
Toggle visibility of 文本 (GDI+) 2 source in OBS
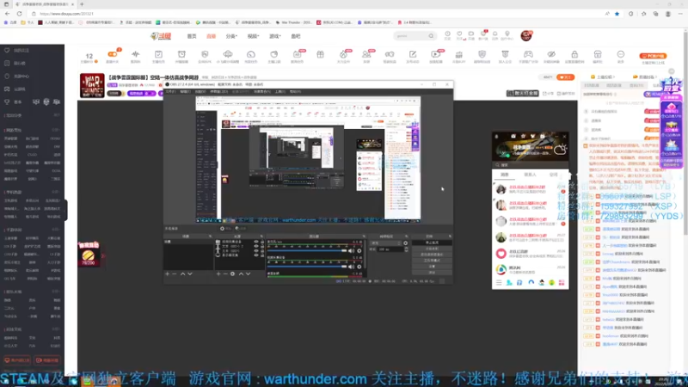click(x=256, y=246)
